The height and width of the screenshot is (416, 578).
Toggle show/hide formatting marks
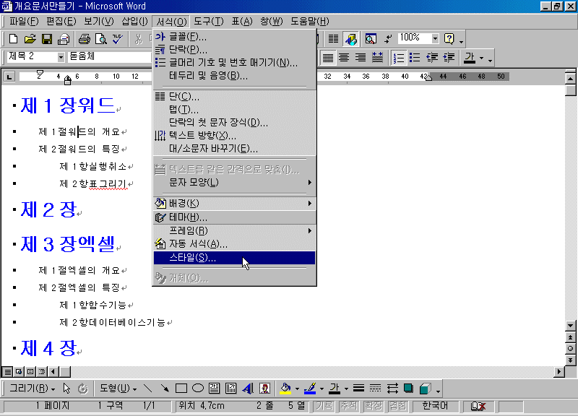388,39
